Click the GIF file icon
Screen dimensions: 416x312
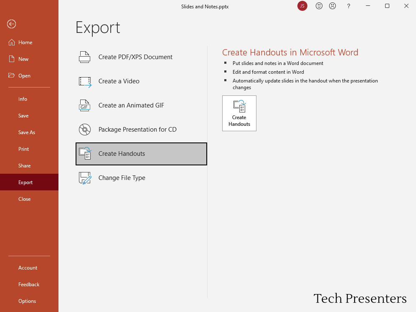click(x=85, y=105)
